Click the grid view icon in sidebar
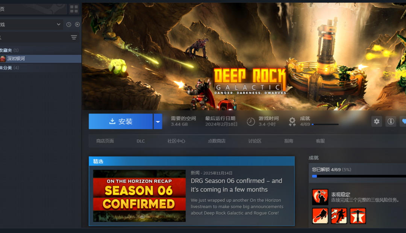406x233 pixels. tap(74, 9)
